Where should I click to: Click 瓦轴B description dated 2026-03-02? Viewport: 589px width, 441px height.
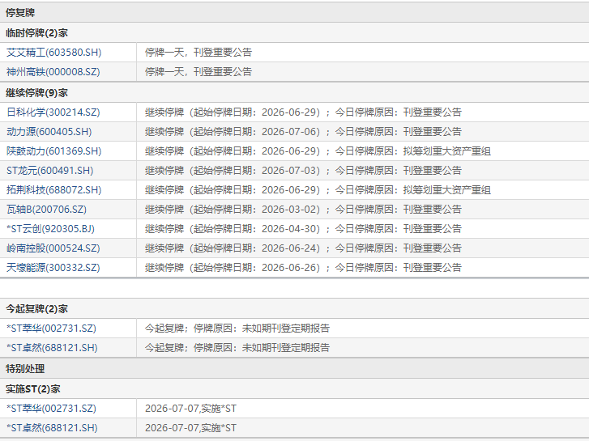pos(303,210)
